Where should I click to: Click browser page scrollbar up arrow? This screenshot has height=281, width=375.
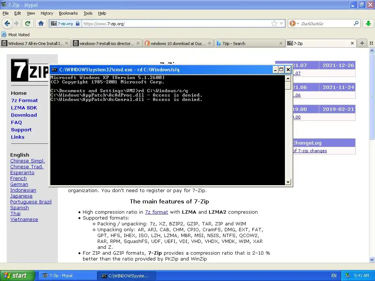[x=372, y=50]
